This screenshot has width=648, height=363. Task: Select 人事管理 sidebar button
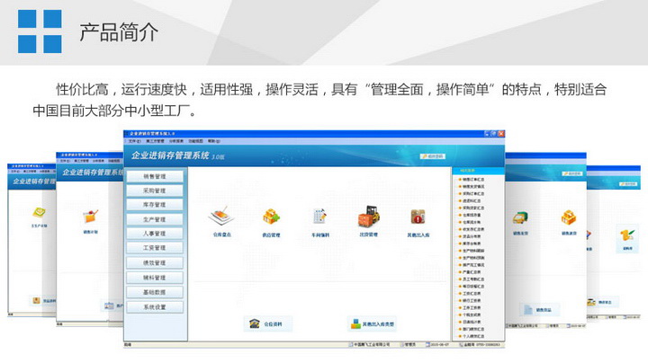click(155, 234)
